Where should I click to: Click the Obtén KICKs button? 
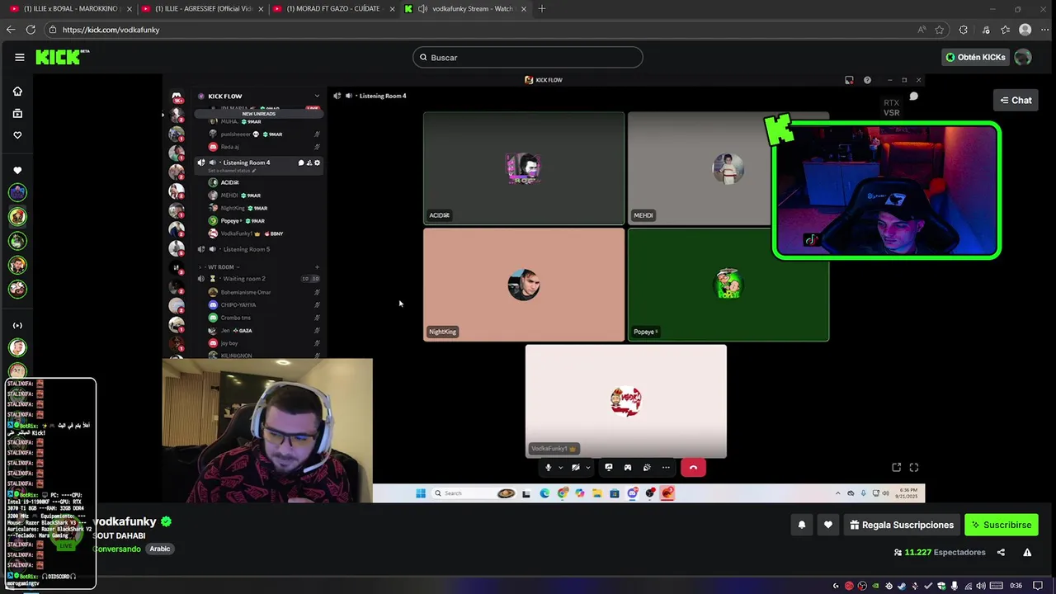975,57
